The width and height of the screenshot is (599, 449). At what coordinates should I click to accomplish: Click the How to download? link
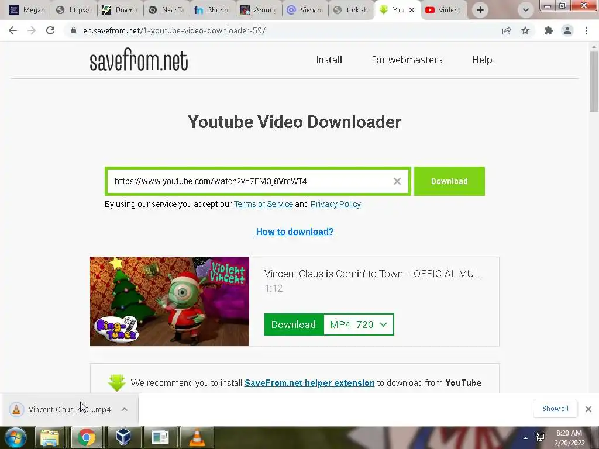pos(295,232)
